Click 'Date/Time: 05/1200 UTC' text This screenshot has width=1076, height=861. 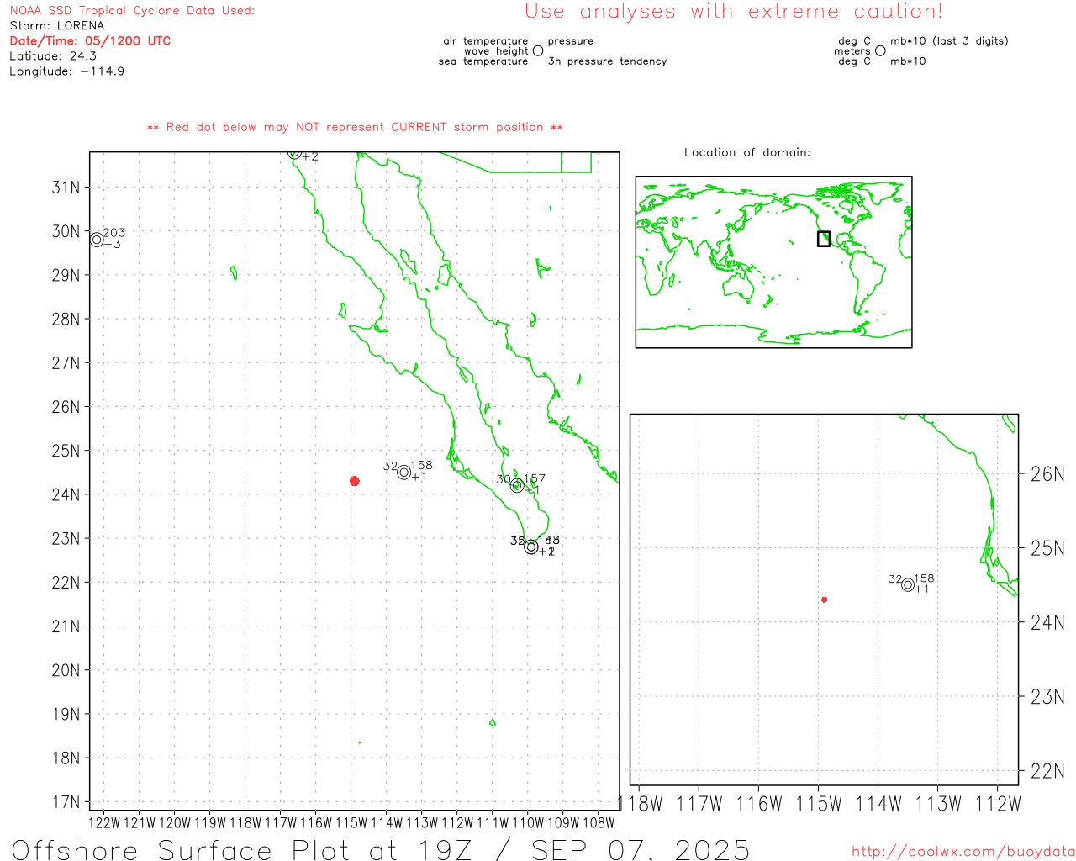(x=90, y=41)
